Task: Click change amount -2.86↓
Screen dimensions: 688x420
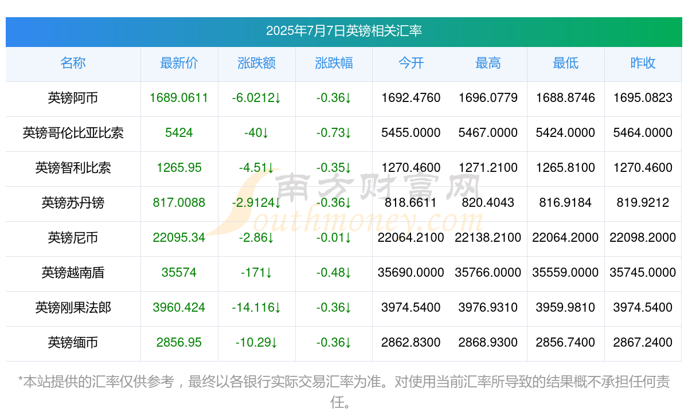Action: coord(256,238)
